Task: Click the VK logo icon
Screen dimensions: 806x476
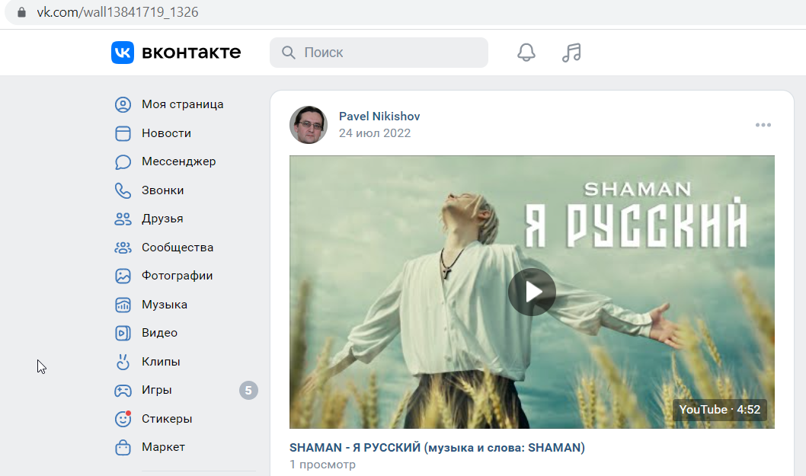Action: pos(123,53)
